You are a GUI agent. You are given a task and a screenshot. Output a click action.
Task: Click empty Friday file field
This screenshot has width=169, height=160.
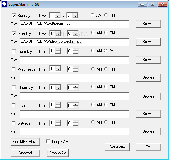coord(74,114)
